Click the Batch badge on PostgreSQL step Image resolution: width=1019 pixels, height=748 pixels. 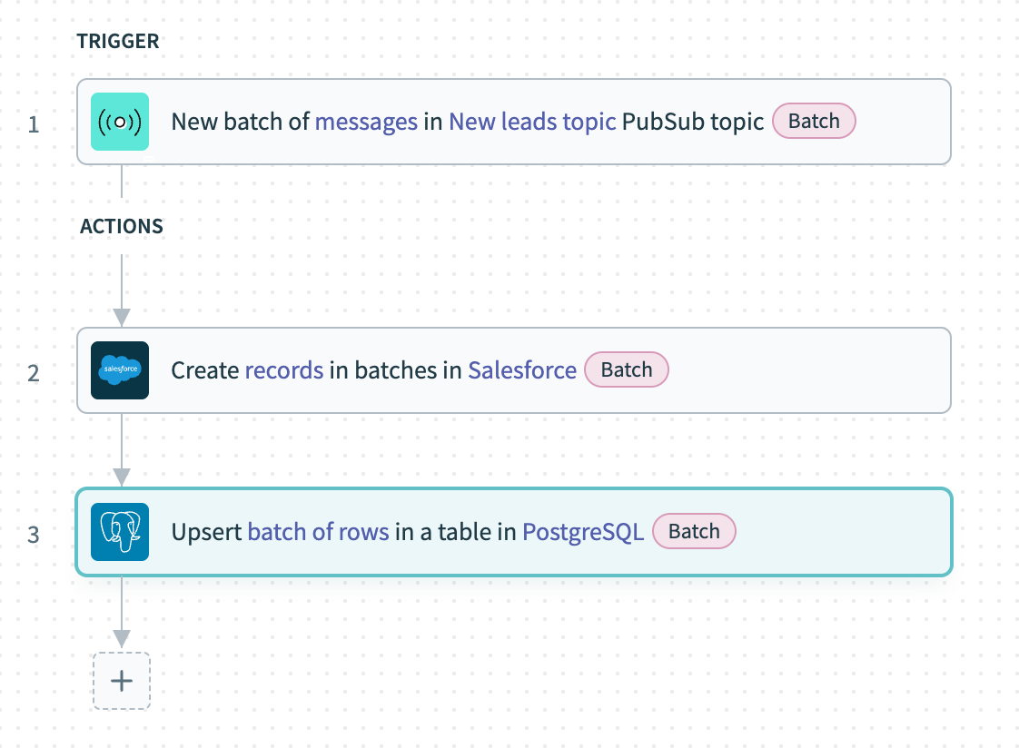click(694, 532)
